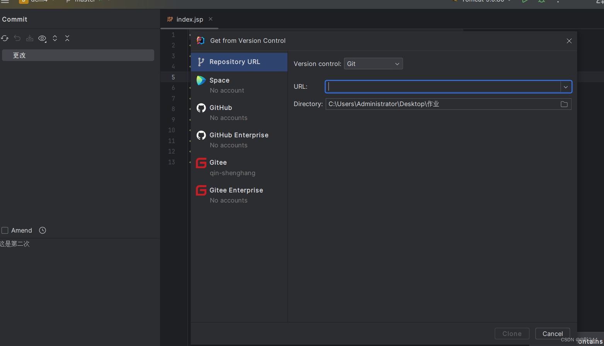604x346 pixels.
Task: Select Repository URL in the sidebar
Action: [239, 62]
